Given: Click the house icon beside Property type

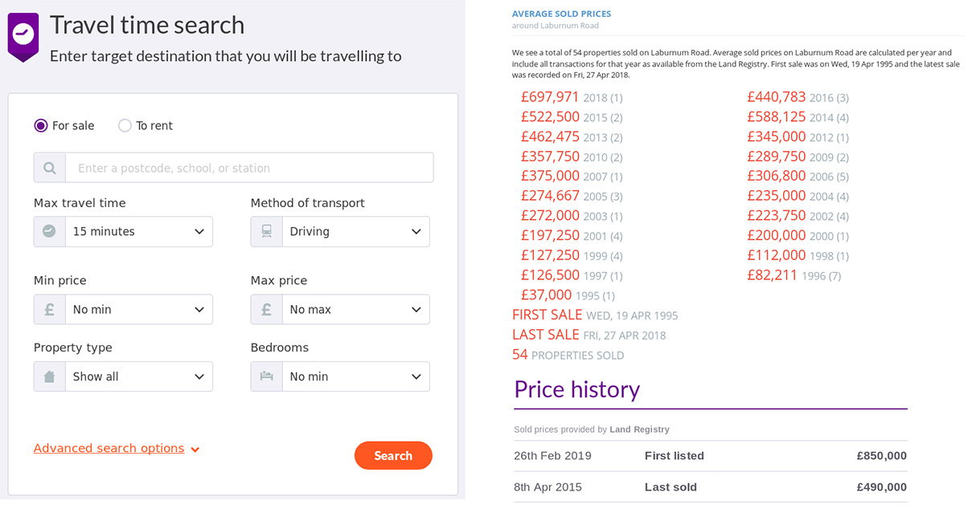Looking at the screenshot, I should tap(50, 377).
